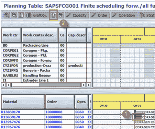
Task: Open the legend/list display icon
Action: pyautogui.click(x=21, y=15)
